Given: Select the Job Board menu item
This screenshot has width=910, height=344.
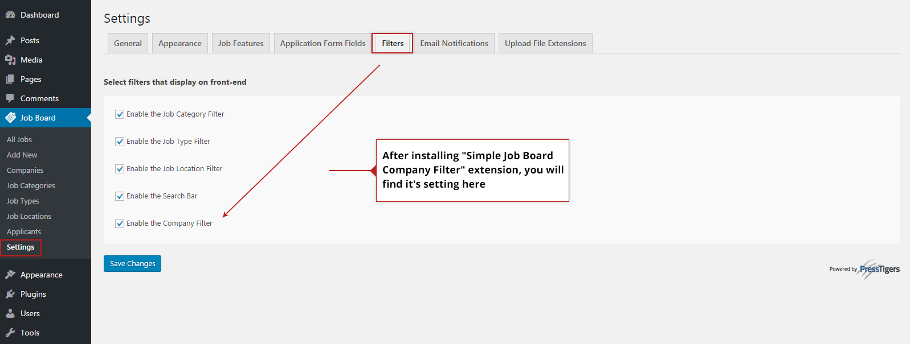Looking at the screenshot, I should tap(46, 118).
